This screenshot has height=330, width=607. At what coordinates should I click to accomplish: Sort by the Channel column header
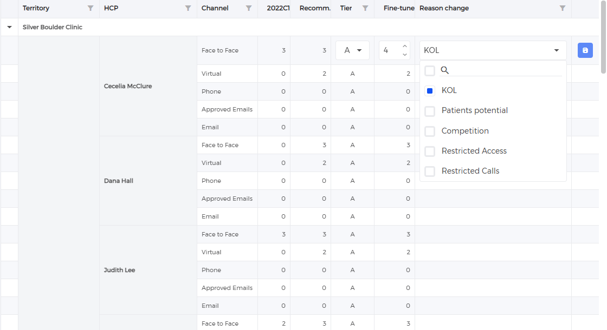point(215,8)
